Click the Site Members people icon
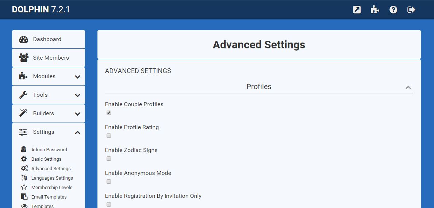Screen dimensions: 434x208 [23, 58]
